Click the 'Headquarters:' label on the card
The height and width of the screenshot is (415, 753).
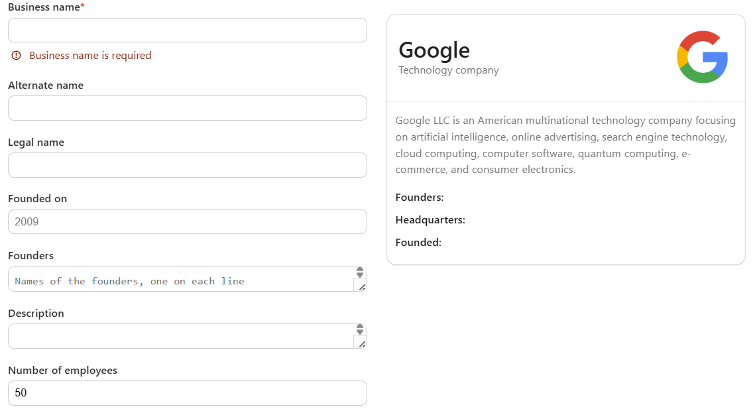(432, 219)
